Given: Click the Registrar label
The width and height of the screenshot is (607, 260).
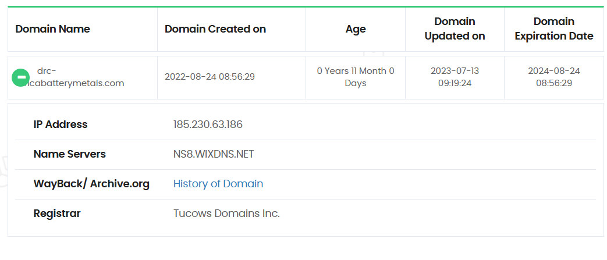Looking at the screenshot, I should point(57,213).
